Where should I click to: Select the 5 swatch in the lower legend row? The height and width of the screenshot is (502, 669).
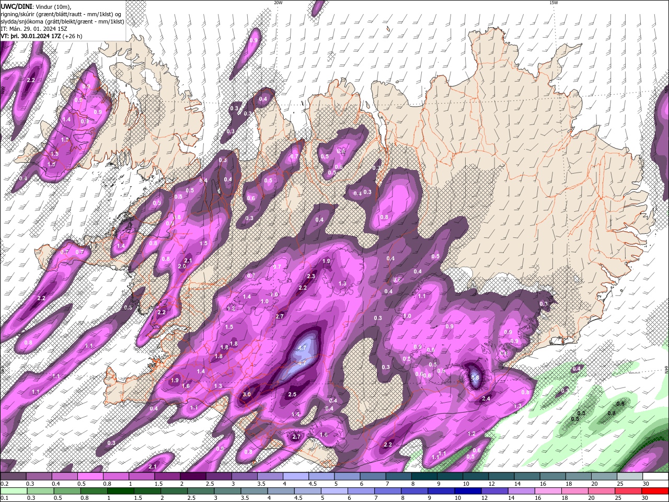pyautogui.click(x=333, y=491)
